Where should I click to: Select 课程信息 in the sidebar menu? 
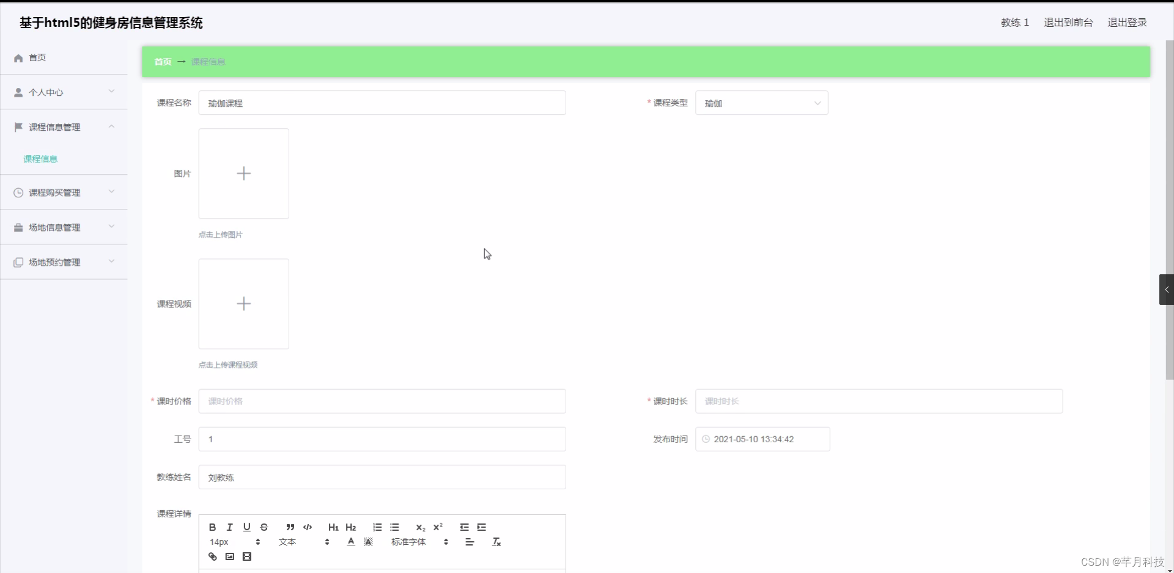coord(40,158)
